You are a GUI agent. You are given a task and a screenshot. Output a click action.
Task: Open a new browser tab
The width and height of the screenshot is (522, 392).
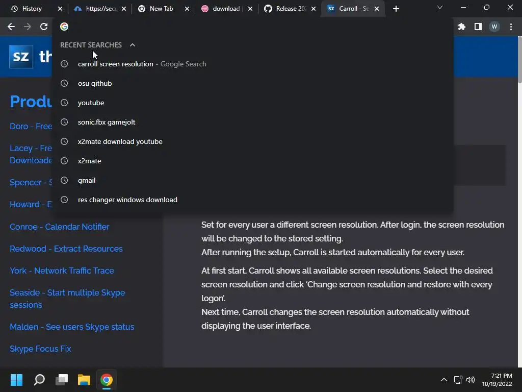point(396,9)
